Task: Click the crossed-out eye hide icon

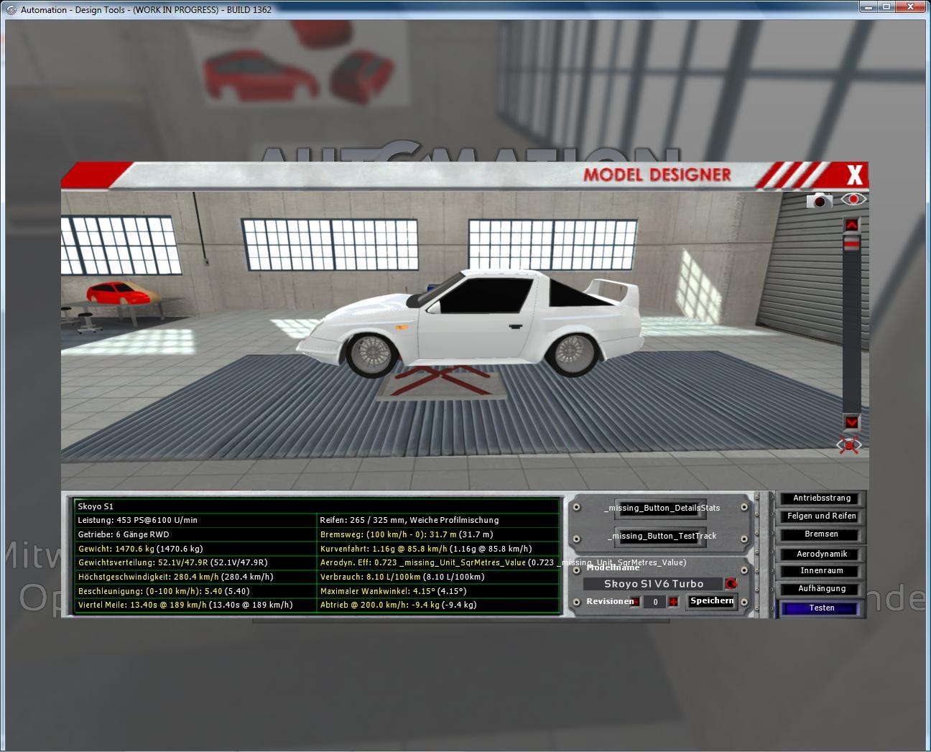Action: click(x=849, y=445)
